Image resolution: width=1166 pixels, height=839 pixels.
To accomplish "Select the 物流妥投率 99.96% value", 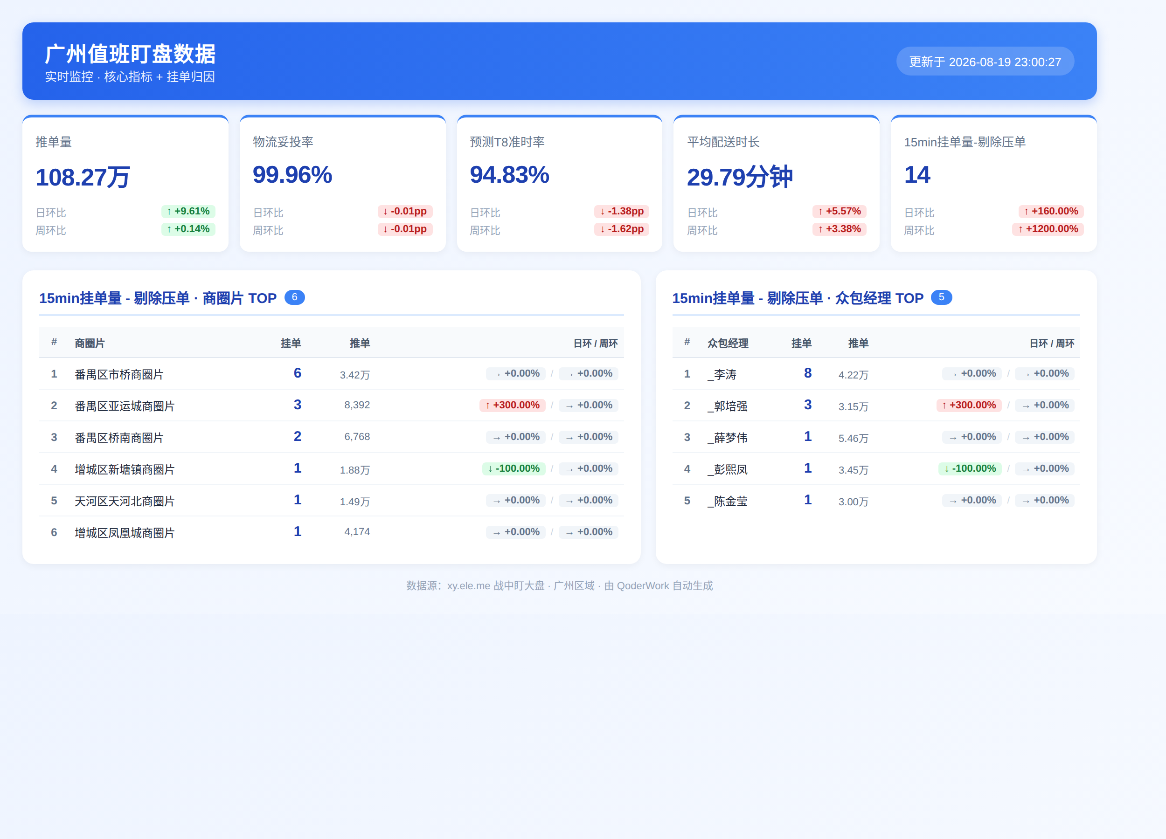I will 292,175.
